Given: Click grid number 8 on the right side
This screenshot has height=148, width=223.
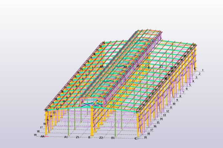Looking at the screenshot, I should [180, 96].
